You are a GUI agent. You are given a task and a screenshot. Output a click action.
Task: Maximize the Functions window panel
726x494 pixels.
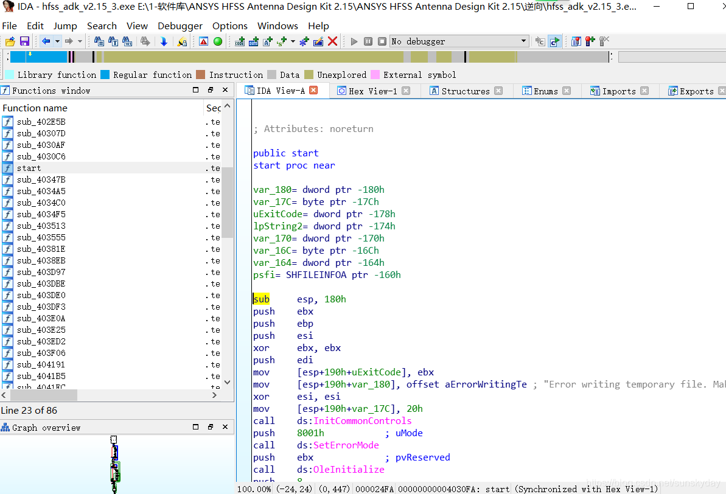[196, 90]
